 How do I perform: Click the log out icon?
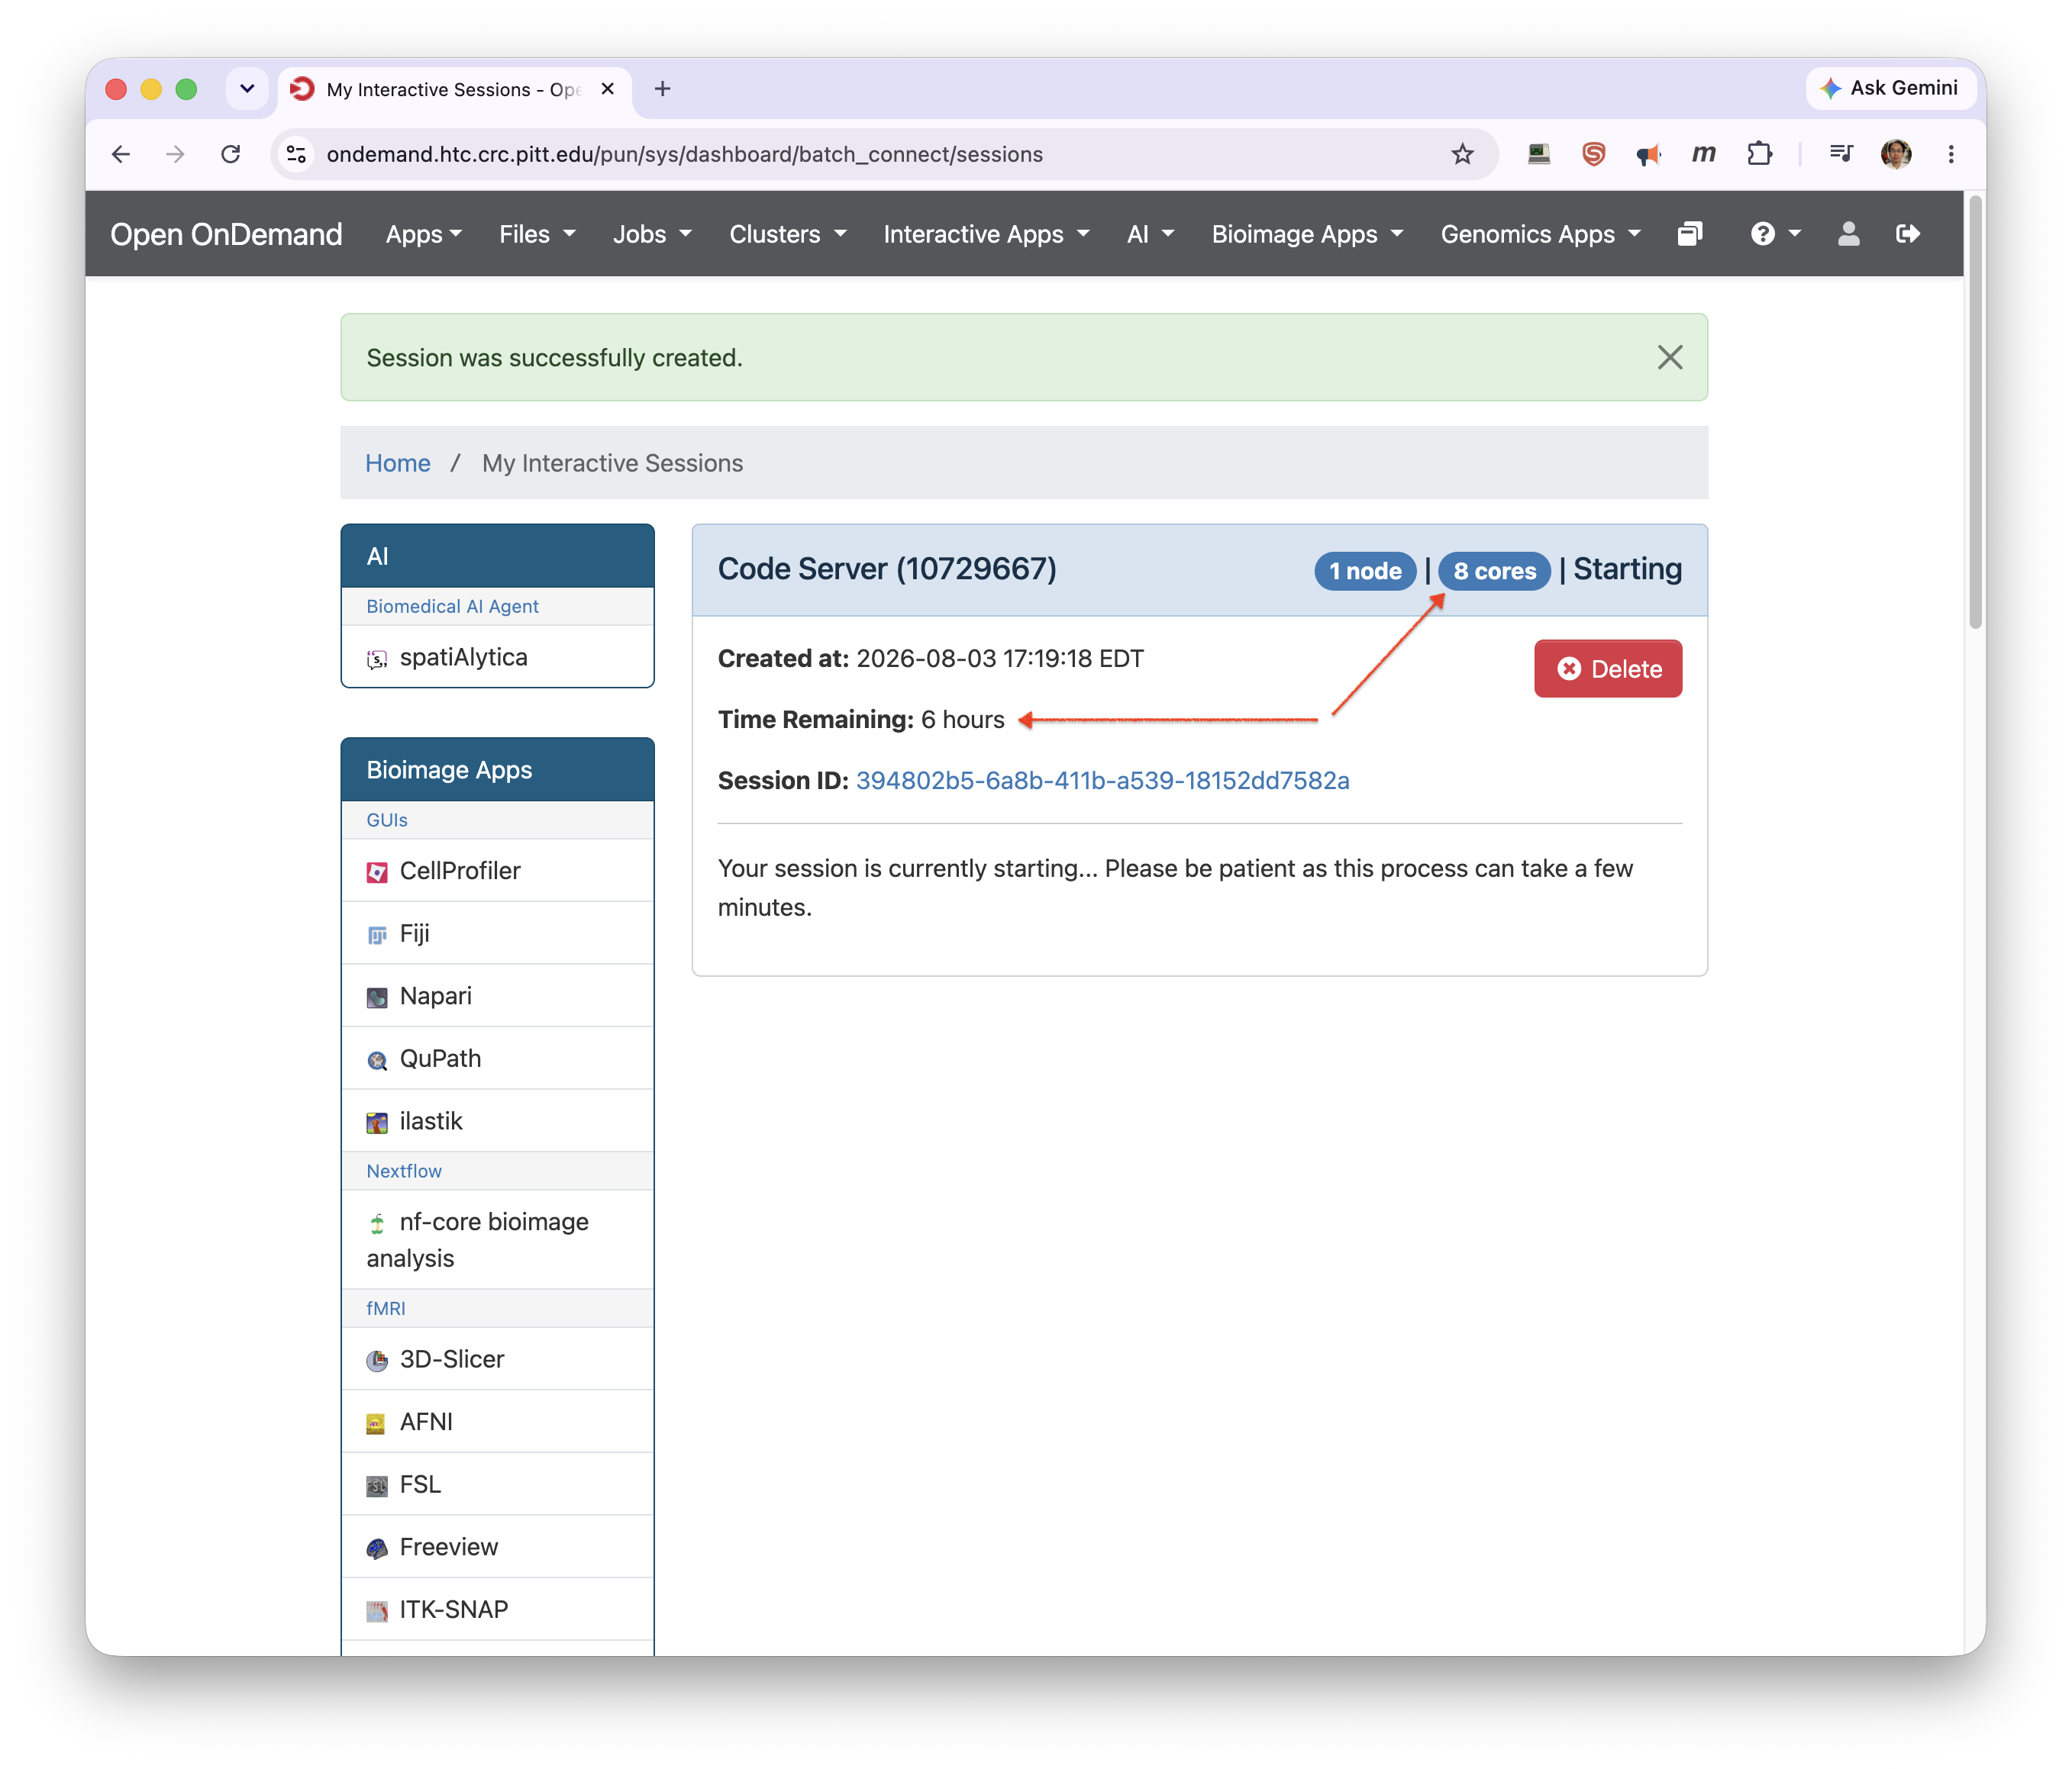(x=1908, y=234)
